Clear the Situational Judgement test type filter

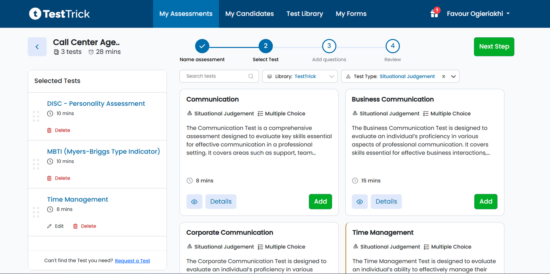pos(443,76)
